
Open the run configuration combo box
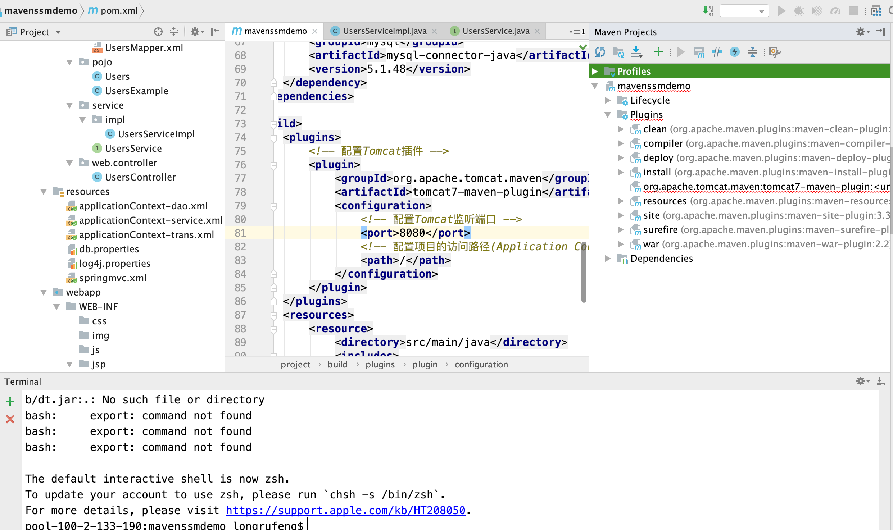[x=744, y=11]
